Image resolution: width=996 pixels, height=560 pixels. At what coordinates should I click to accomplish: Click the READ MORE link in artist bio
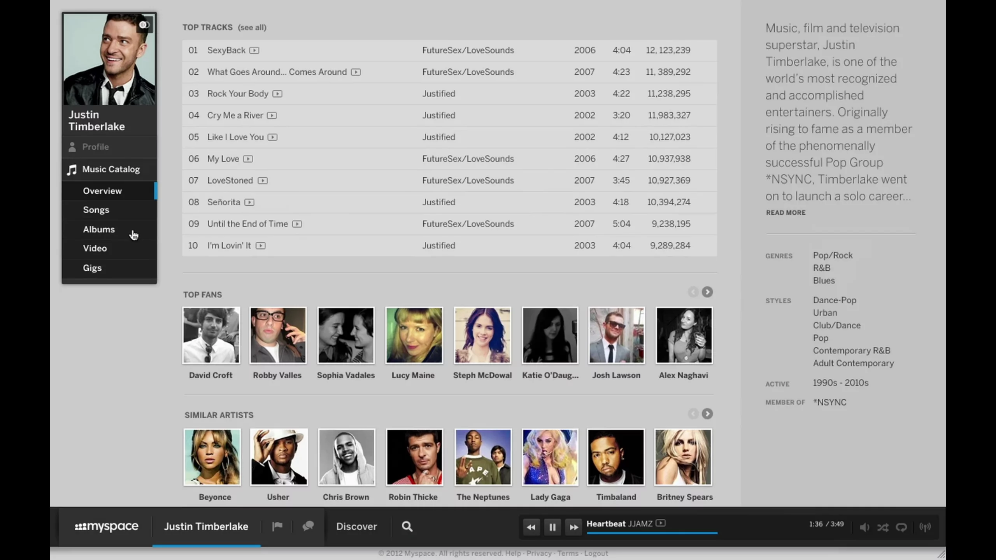point(785,212)
